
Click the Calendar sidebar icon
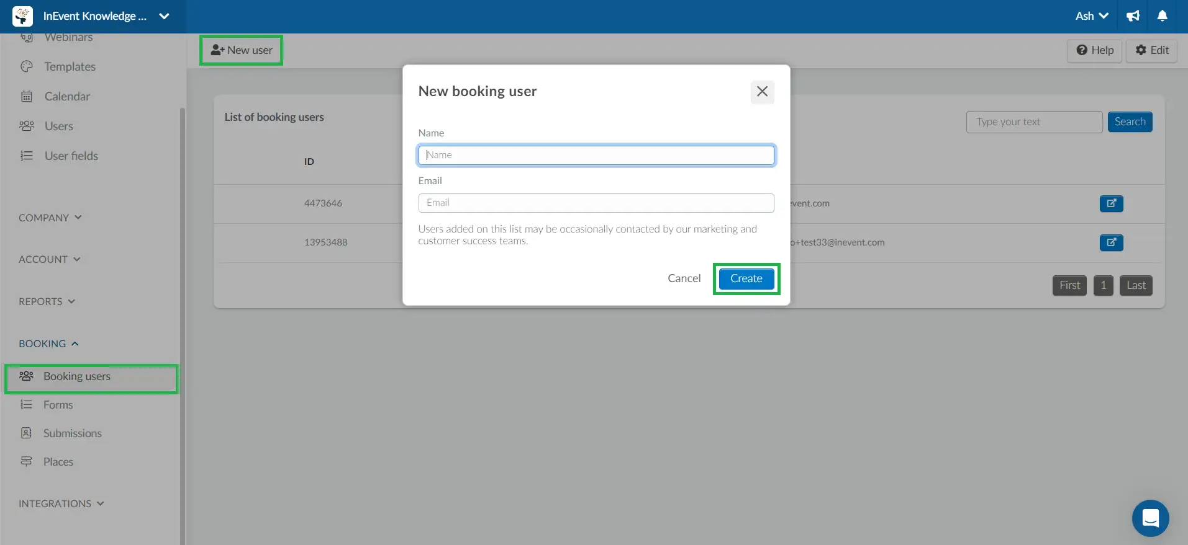26,96
